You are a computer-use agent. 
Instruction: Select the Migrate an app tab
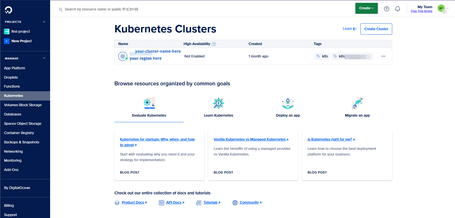pos(357,109)
